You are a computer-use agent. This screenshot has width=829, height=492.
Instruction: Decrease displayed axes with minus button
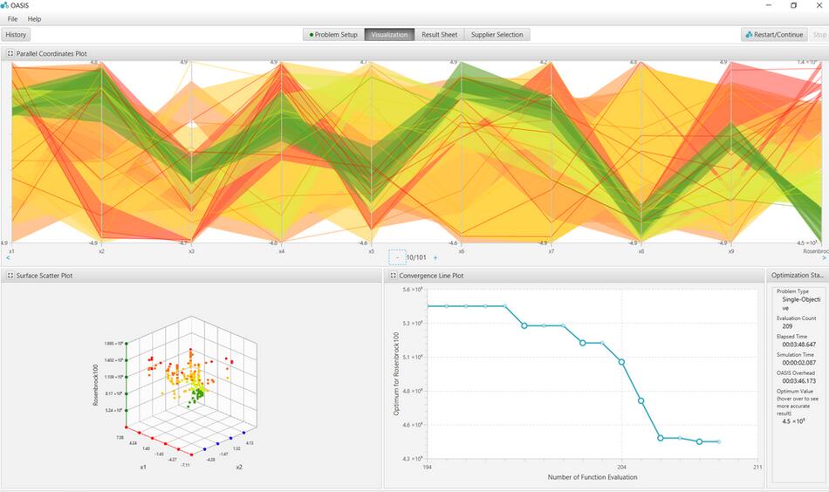397,257
